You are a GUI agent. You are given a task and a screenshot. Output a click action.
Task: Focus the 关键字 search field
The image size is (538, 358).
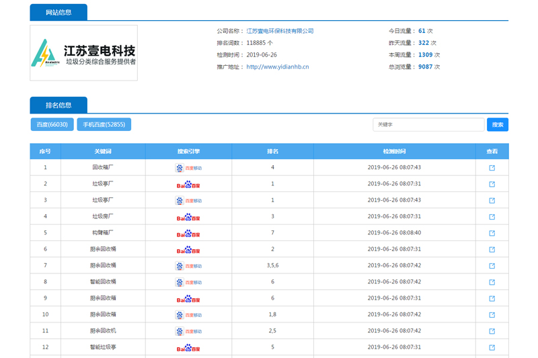[428, 125]
